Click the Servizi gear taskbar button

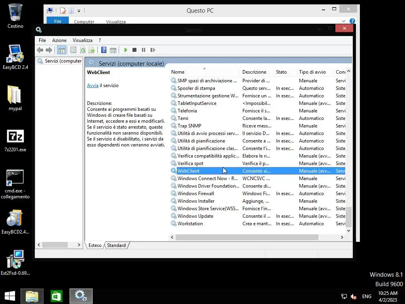point(81,296)
